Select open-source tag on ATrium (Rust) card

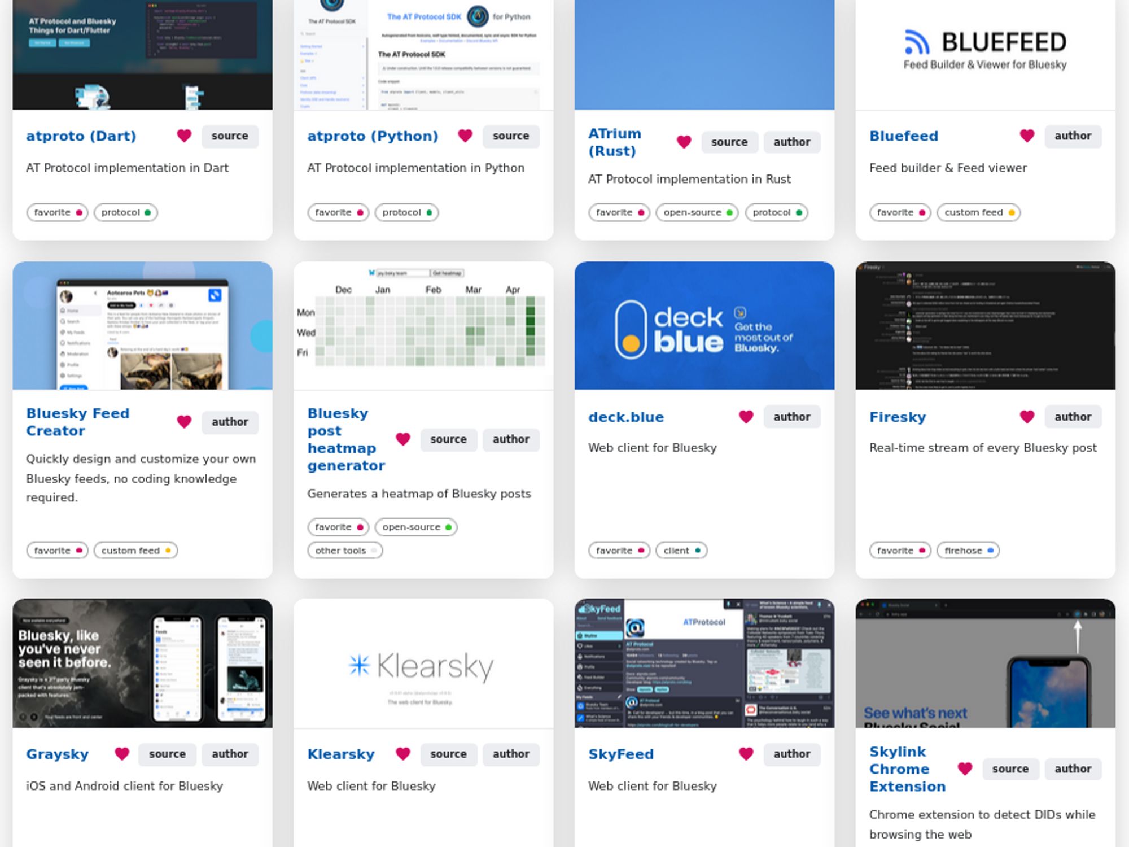pos(697,212)
